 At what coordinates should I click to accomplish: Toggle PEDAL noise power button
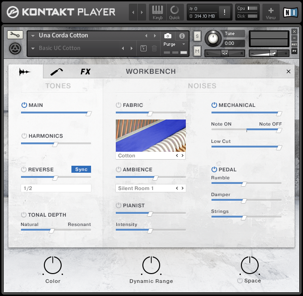pyautogui.click(x=214, y=169)
